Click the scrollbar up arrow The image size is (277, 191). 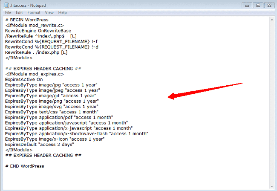click(x=271, y=20)
